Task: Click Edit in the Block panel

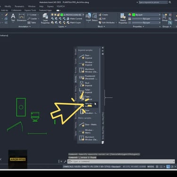Action: tap(102, 19)
